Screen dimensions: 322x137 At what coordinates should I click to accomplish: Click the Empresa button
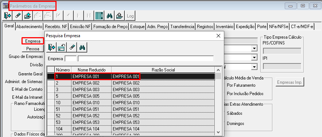33,41
